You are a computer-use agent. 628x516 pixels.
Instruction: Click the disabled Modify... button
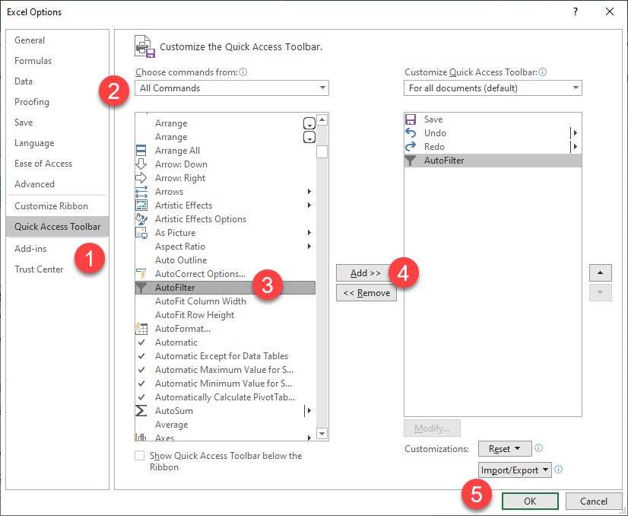(432, 428)
